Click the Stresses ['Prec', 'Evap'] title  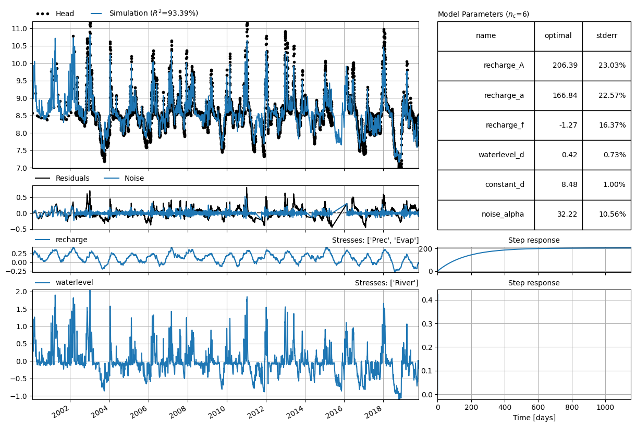point(375,240)
